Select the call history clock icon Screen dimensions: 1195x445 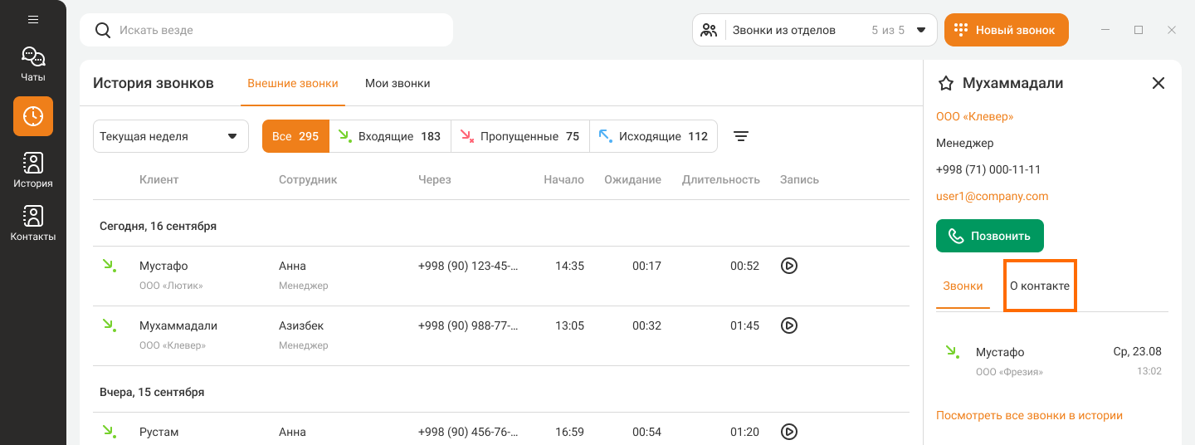[33, 116]
